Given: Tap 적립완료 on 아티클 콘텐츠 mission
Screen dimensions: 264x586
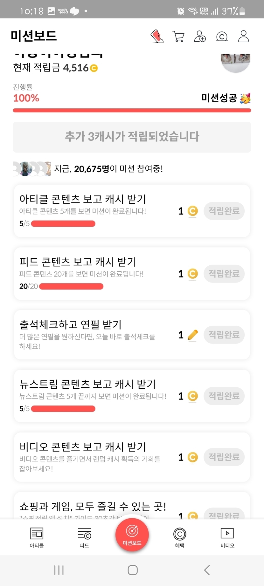Looking at the screenshot, I should (x=224, y=211).
